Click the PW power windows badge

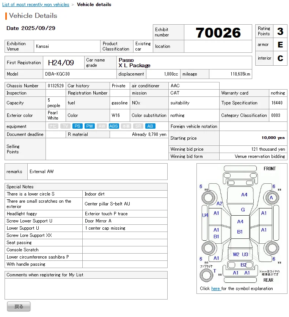tap(90, 126)
